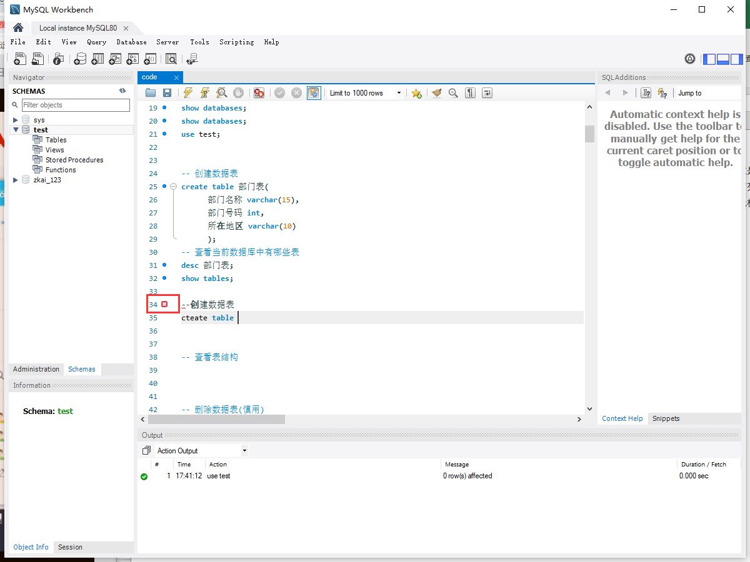Toggle continue-on-error script execution
The image size is (750, 562).
coord(259,93)
